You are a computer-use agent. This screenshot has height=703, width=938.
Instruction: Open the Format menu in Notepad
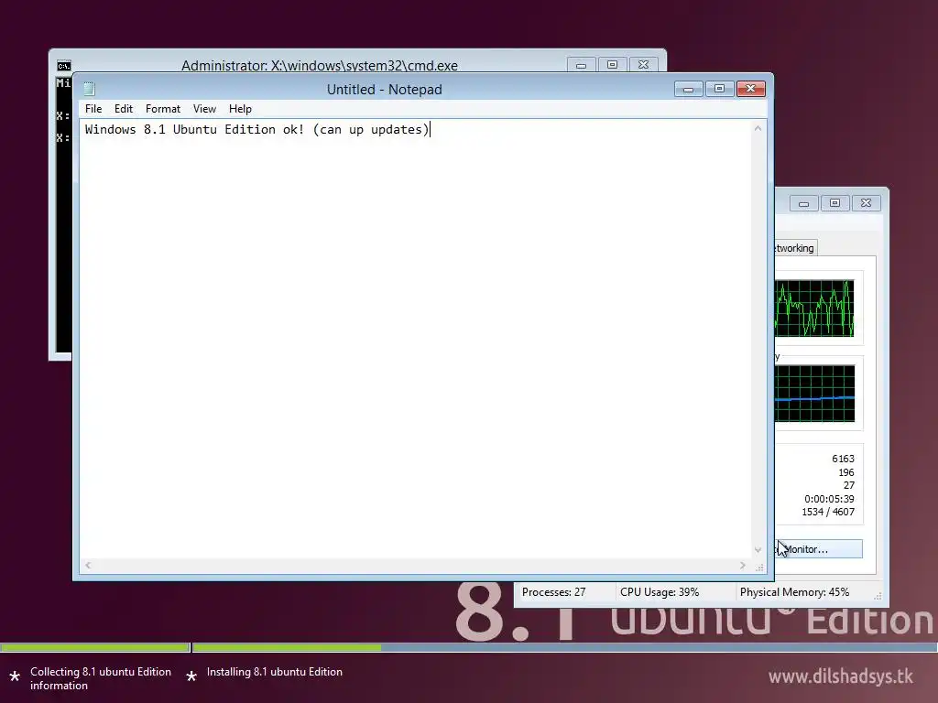click(163, 109)
